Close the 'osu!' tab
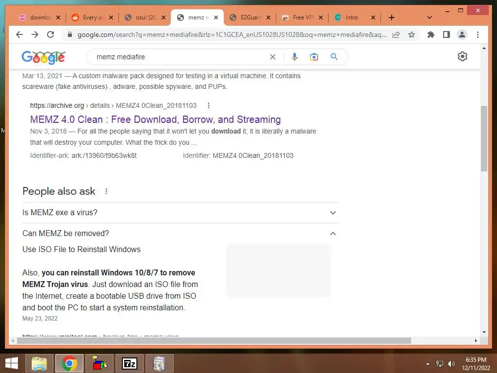 (x=163, y=17)
